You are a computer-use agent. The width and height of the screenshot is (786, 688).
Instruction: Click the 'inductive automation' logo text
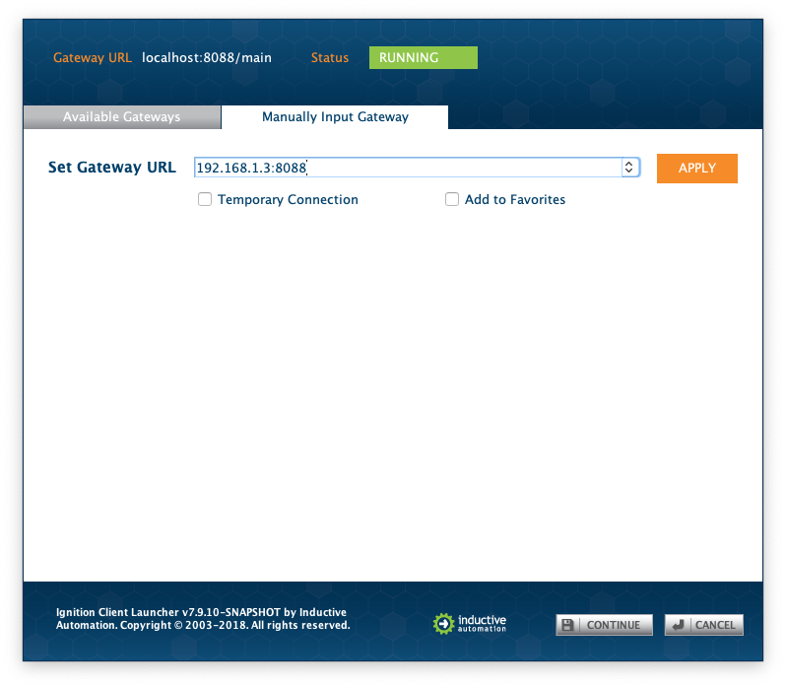point(482,624)
